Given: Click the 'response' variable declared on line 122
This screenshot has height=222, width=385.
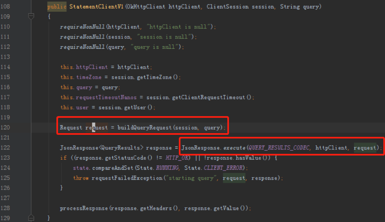Looking at the screenshot, I should click(x=159, y=147).
